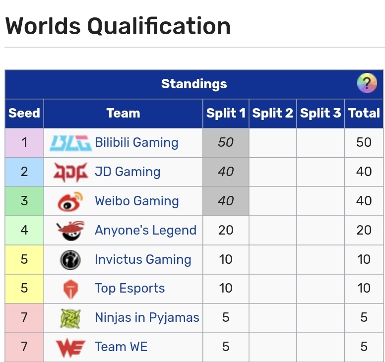
Task: Click the Top Esports red logo
Action: pos(70,289)
